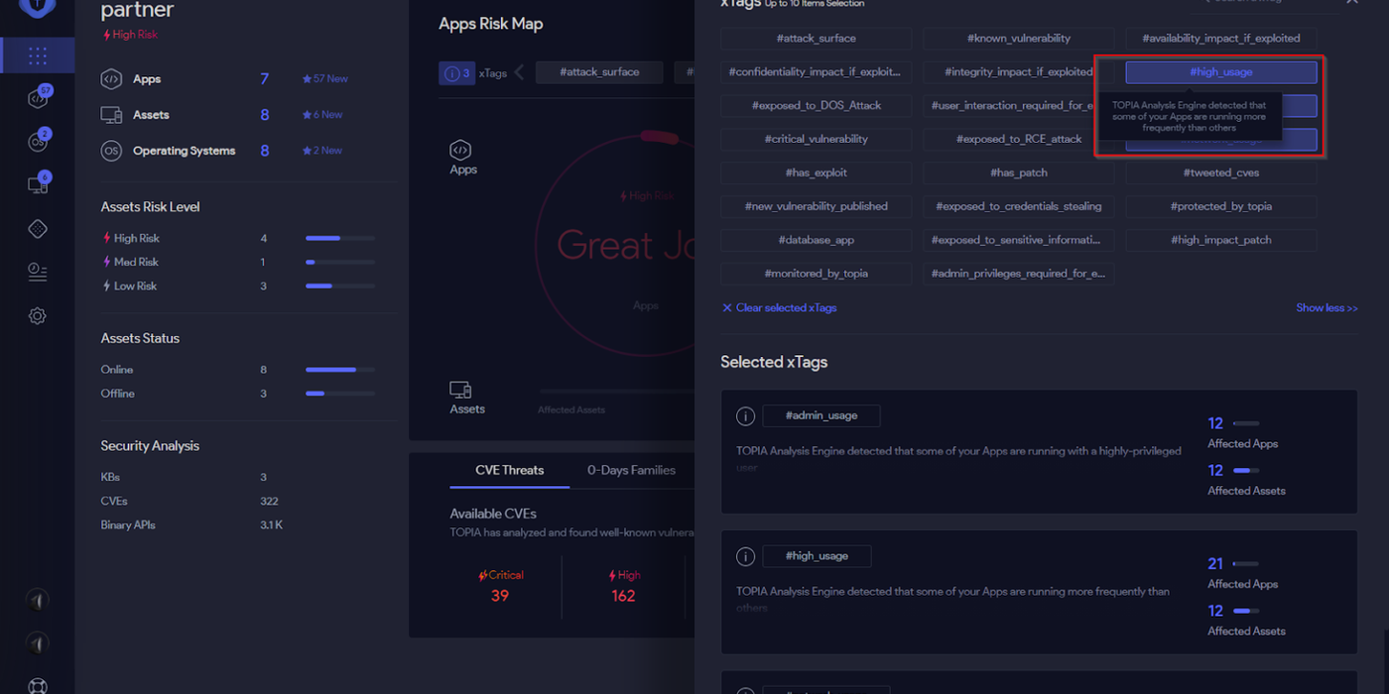1389x694 pixels.
Task: Click the red lightning High Risk label under partner
Action: pos(130,35)
